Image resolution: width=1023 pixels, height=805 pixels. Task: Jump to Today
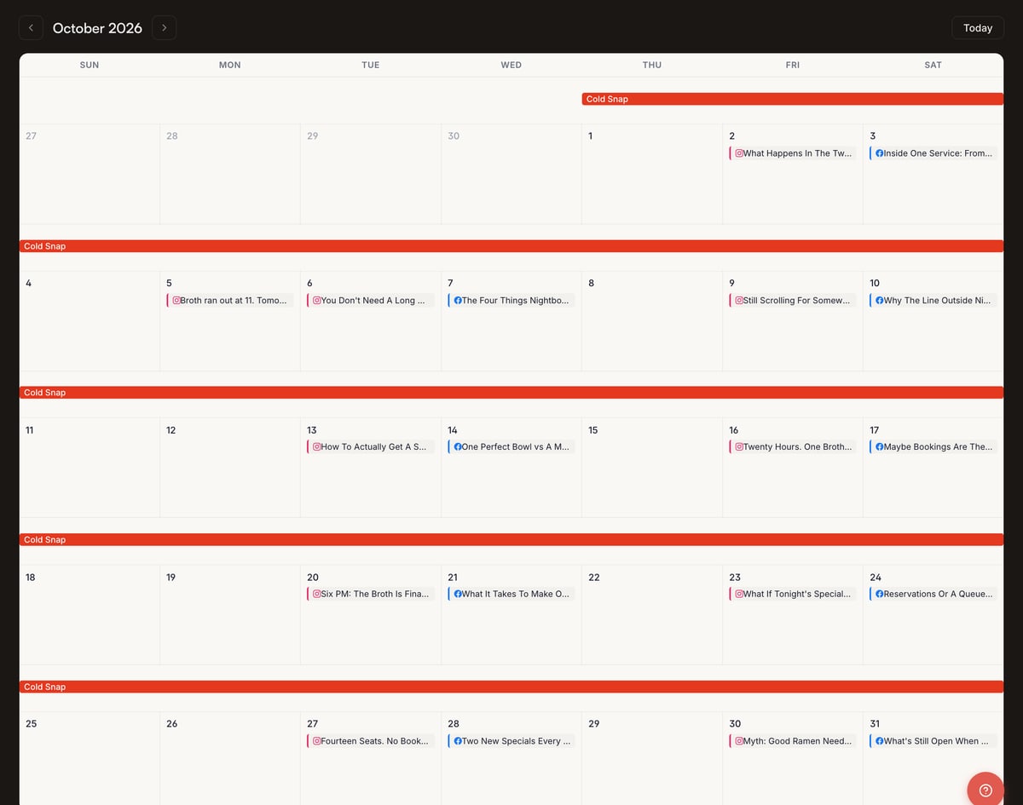(978, 28)
